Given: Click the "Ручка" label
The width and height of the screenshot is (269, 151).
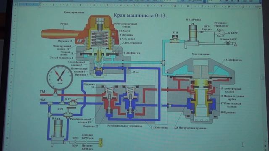Looking at the screenshot, I should [x=64, y=24].
